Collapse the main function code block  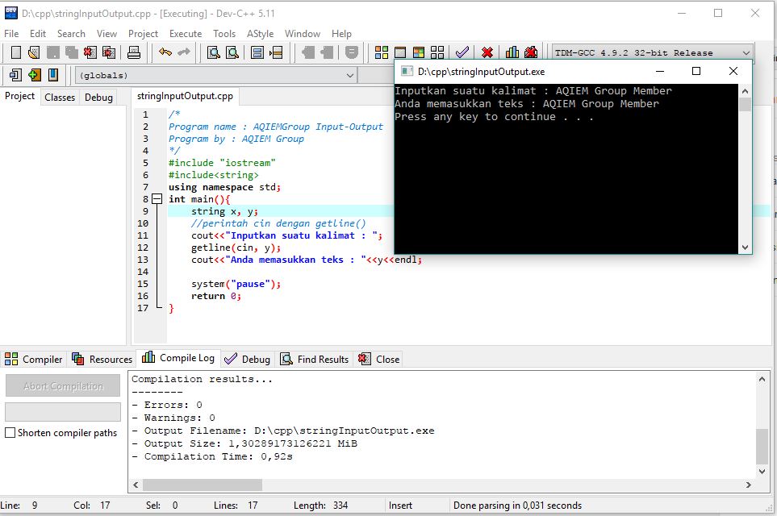point(156,199)
